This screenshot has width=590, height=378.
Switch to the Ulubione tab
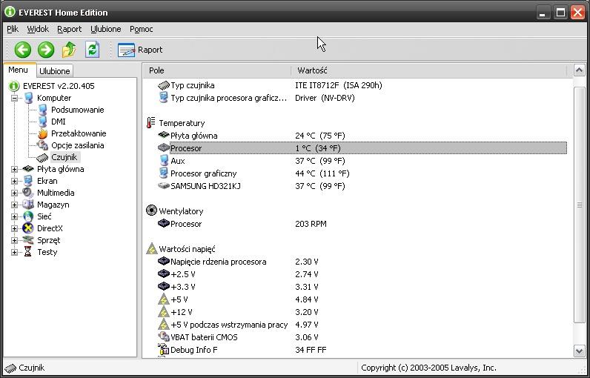coord(55,71)
